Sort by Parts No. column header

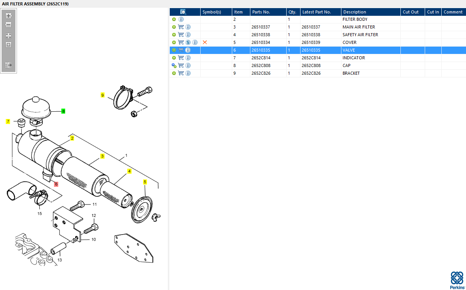point(268,12)
